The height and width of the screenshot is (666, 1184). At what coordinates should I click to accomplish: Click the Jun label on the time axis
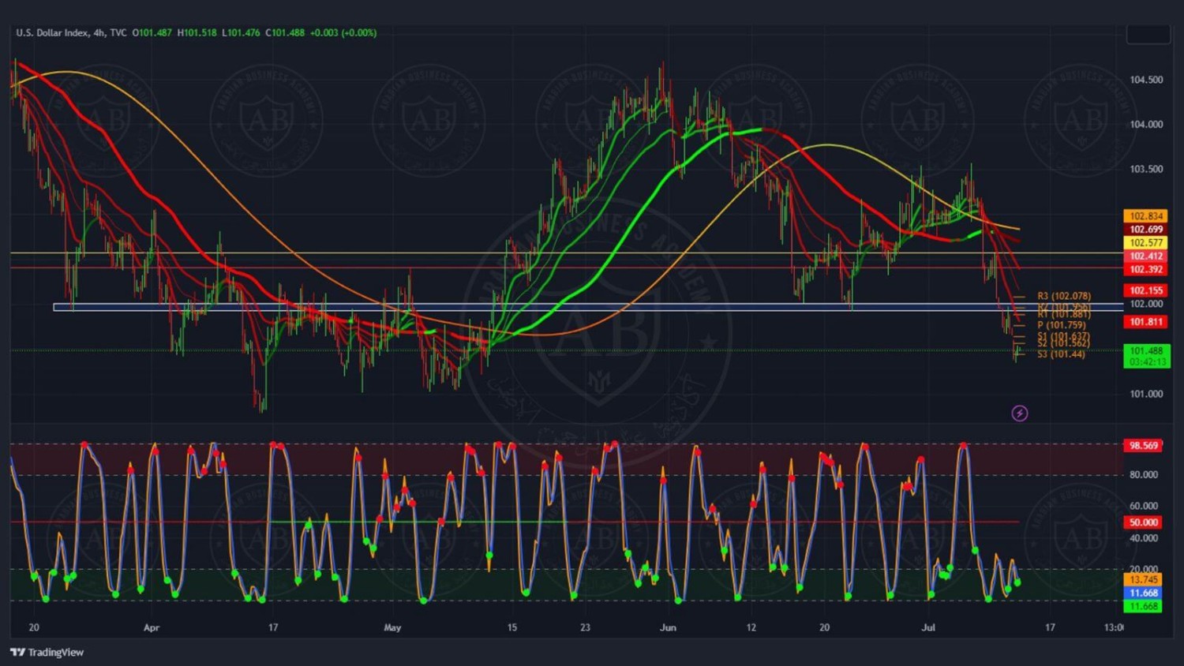coord(668,628)
